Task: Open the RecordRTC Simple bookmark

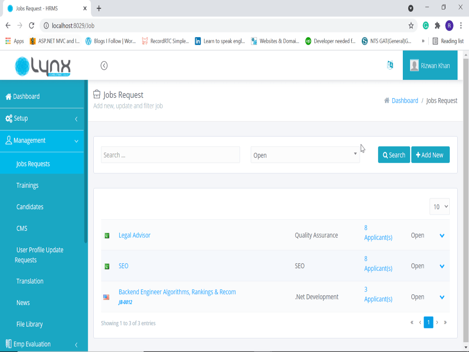Action: click(166, 41)
